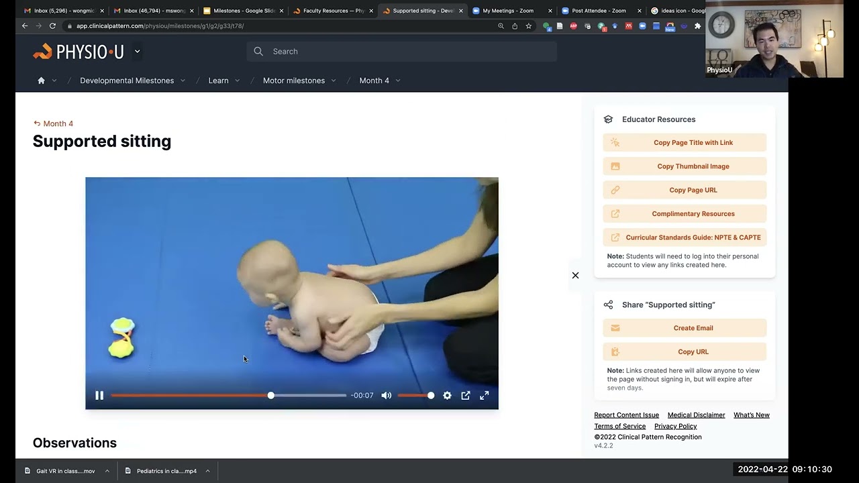This screenshot has width=859, height=483.
Task: Expand the Motor milestones chevron
Action: (x=334, y=80)
